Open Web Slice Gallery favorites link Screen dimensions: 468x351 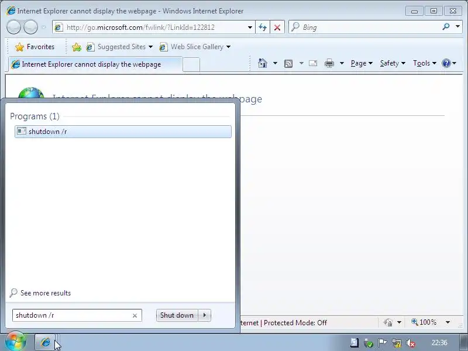pos(195,47)
